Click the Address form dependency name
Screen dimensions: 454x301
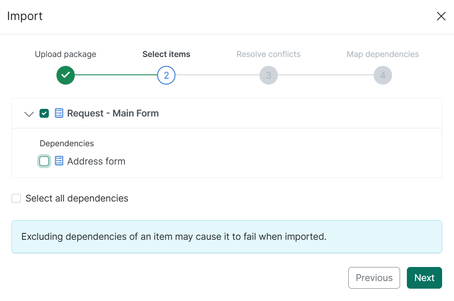pos(96,161)
